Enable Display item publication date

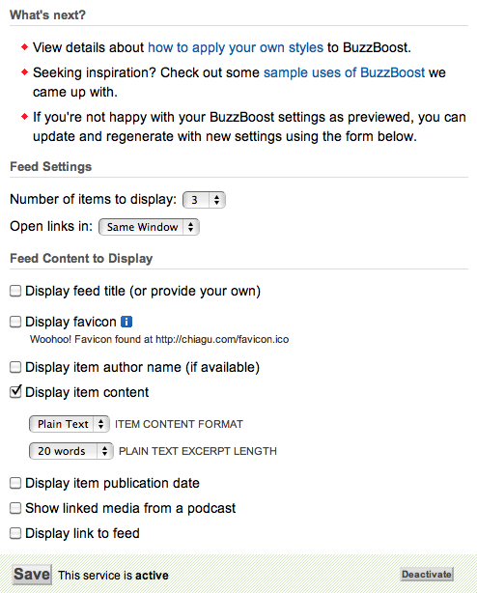coord(15,483)
